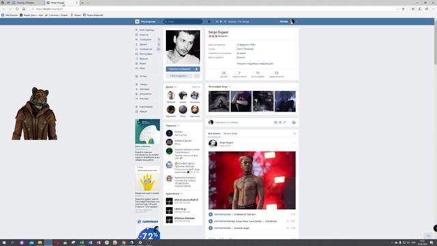
Task: Click the new post text field
Action: pyautogui.click(x=242, y=122)
